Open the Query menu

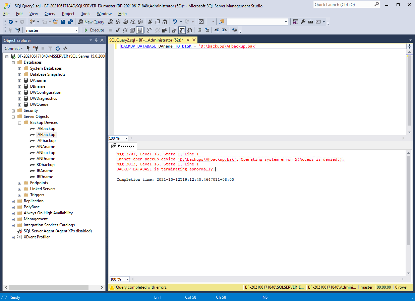coord(50,14)
